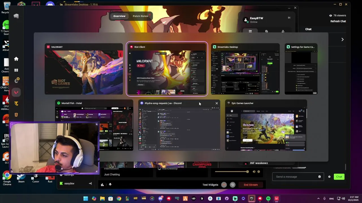Open the Overview tab in Riot Client

(119, 16)
